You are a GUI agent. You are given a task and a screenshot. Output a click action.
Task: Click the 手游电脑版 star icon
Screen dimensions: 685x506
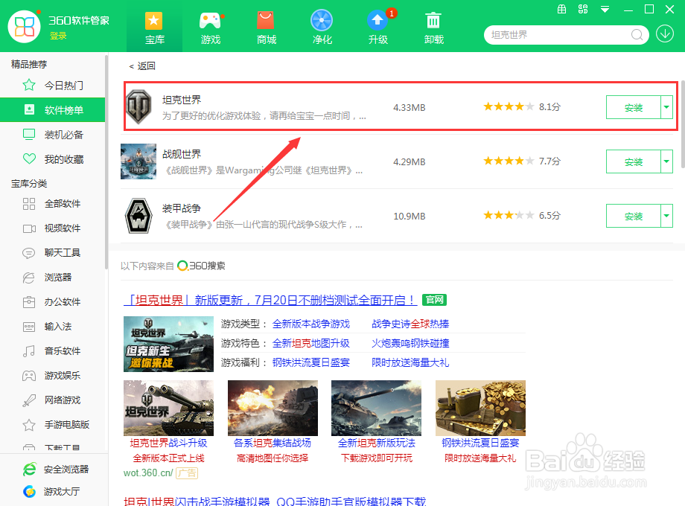(x=29, y=424)
